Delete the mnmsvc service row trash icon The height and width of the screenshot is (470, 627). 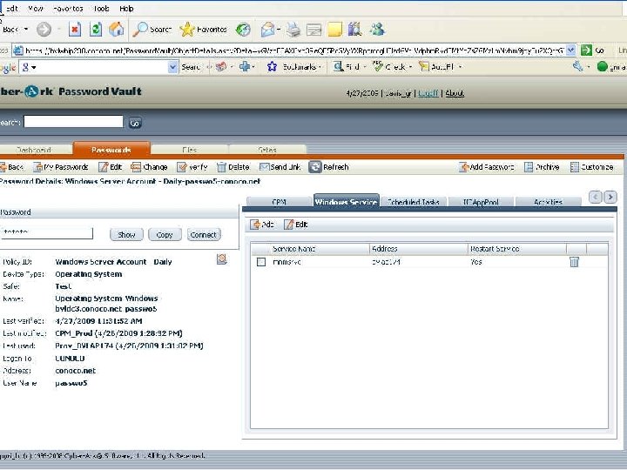[574, 262]
